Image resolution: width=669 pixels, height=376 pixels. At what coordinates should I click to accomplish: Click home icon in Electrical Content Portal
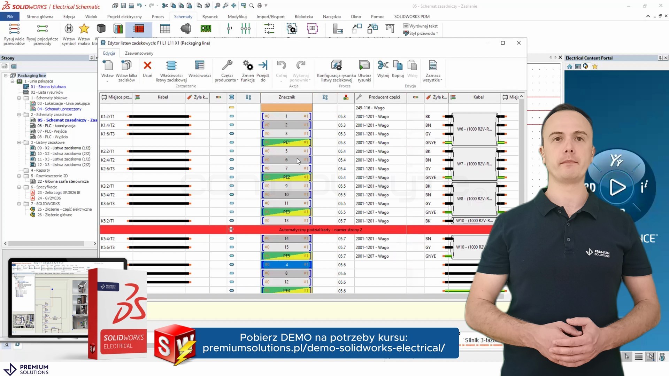(570, 66)
